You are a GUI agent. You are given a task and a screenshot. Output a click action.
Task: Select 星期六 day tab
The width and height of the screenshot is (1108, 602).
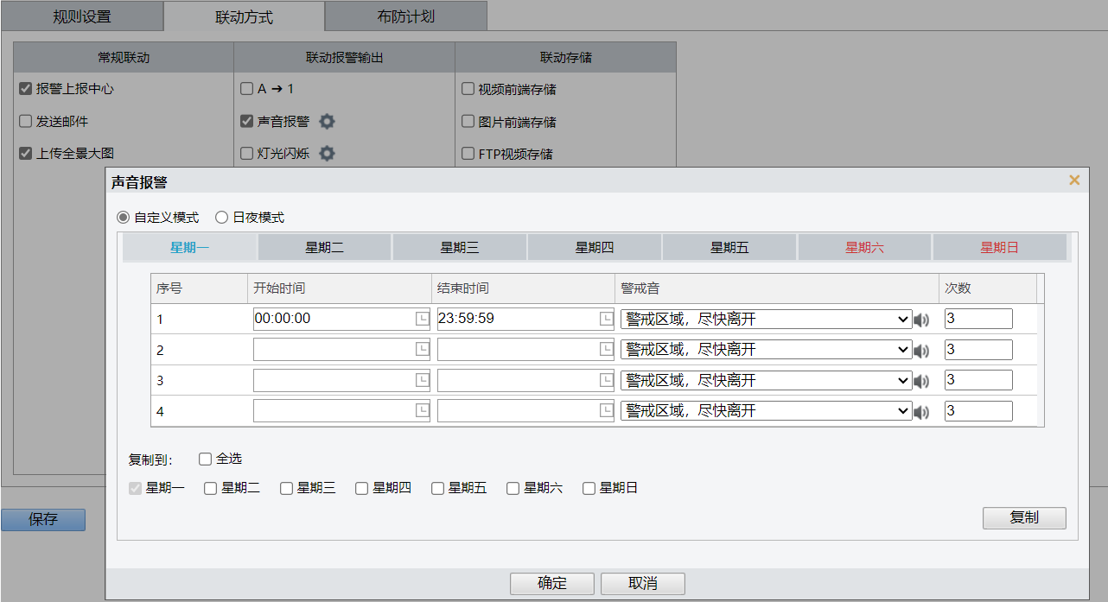click(x=864, y=247)
